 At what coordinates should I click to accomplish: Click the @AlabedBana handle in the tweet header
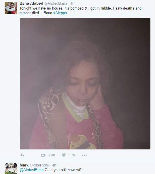coord(56,3)
